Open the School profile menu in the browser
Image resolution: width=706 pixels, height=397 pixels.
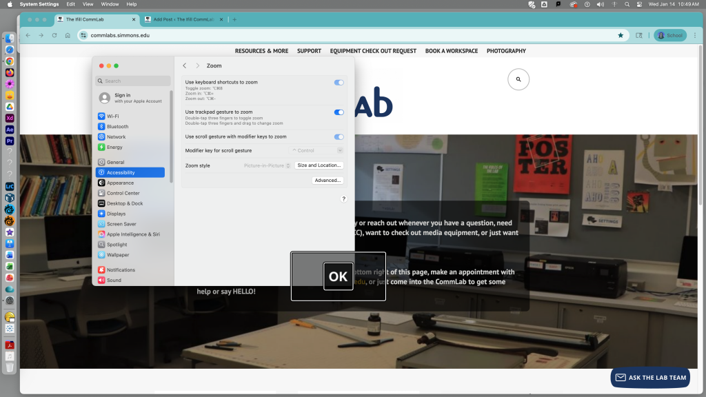(x=669, y=35)
